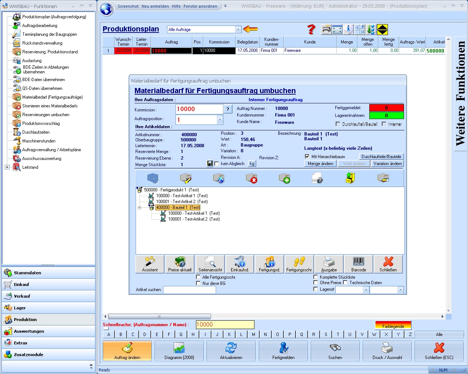Click the Farblegende color swatch

coord(393,325)
